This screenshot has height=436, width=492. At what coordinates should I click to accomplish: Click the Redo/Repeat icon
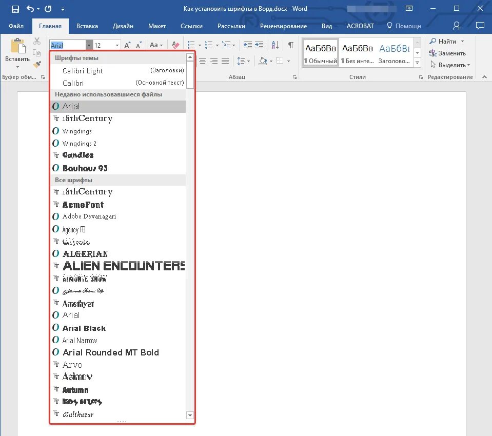(x=48, y=9)
